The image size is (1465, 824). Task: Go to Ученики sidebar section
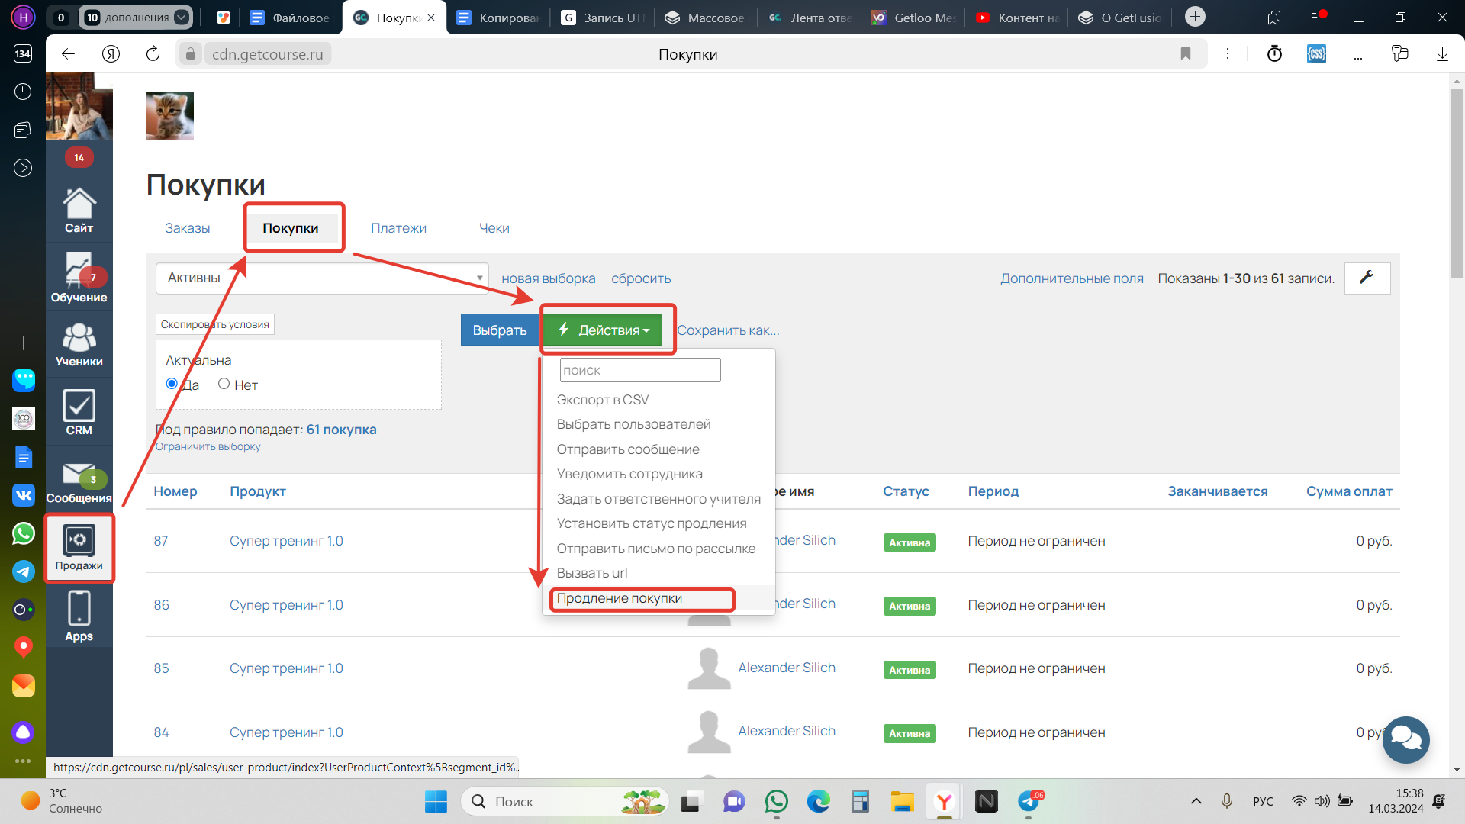79,344
